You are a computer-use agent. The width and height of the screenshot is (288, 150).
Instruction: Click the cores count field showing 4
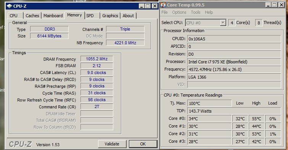[x=232, y=23]
